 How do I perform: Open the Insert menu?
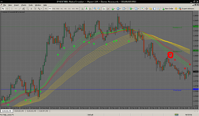[x=16, y=5]
